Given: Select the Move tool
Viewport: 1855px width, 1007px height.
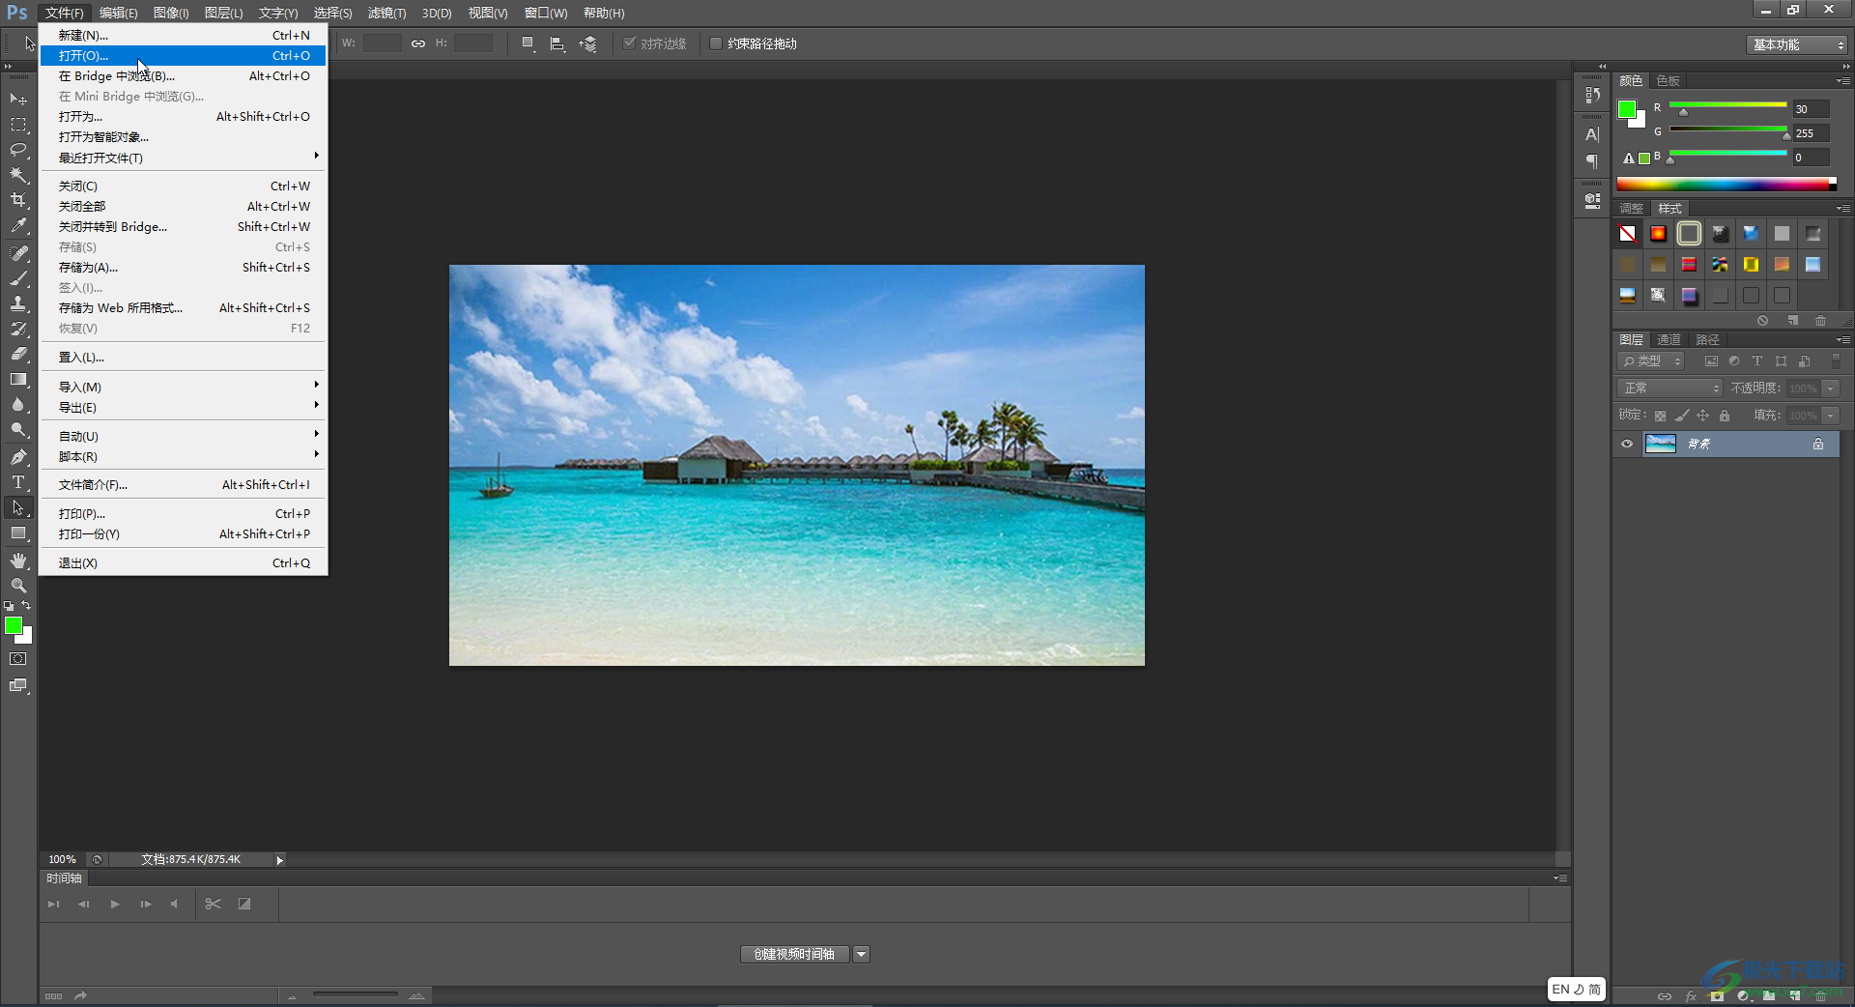Looking at the screenshot, I should 18,99.
